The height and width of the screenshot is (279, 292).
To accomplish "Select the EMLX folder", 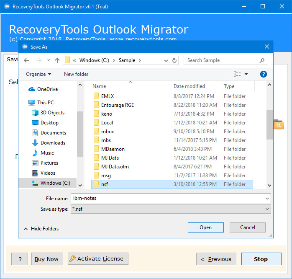I will coord(172,96).
